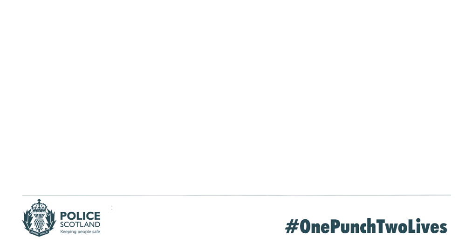Click the thistle in the crest center
This screenshot has height=244, width=466.
click(x=39, y=222)
